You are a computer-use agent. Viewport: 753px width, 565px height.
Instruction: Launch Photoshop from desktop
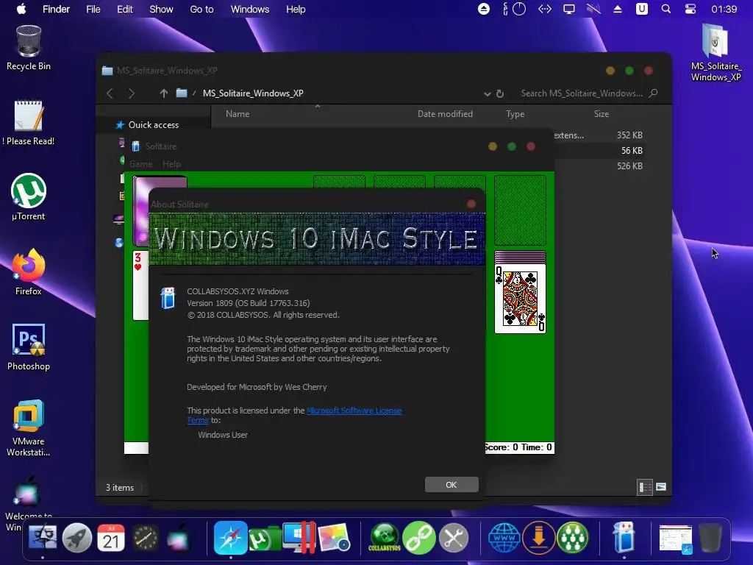29,347
